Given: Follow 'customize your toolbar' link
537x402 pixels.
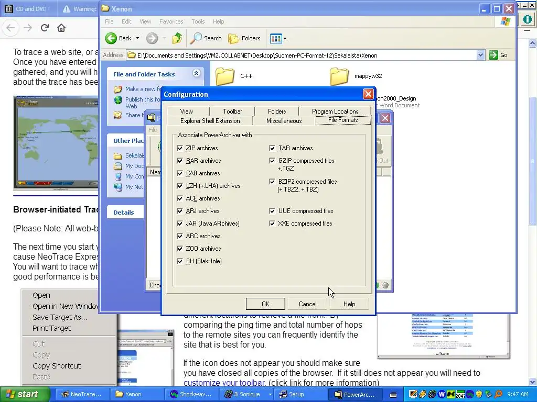Looking at the screenshot, I should click(224, 383).
